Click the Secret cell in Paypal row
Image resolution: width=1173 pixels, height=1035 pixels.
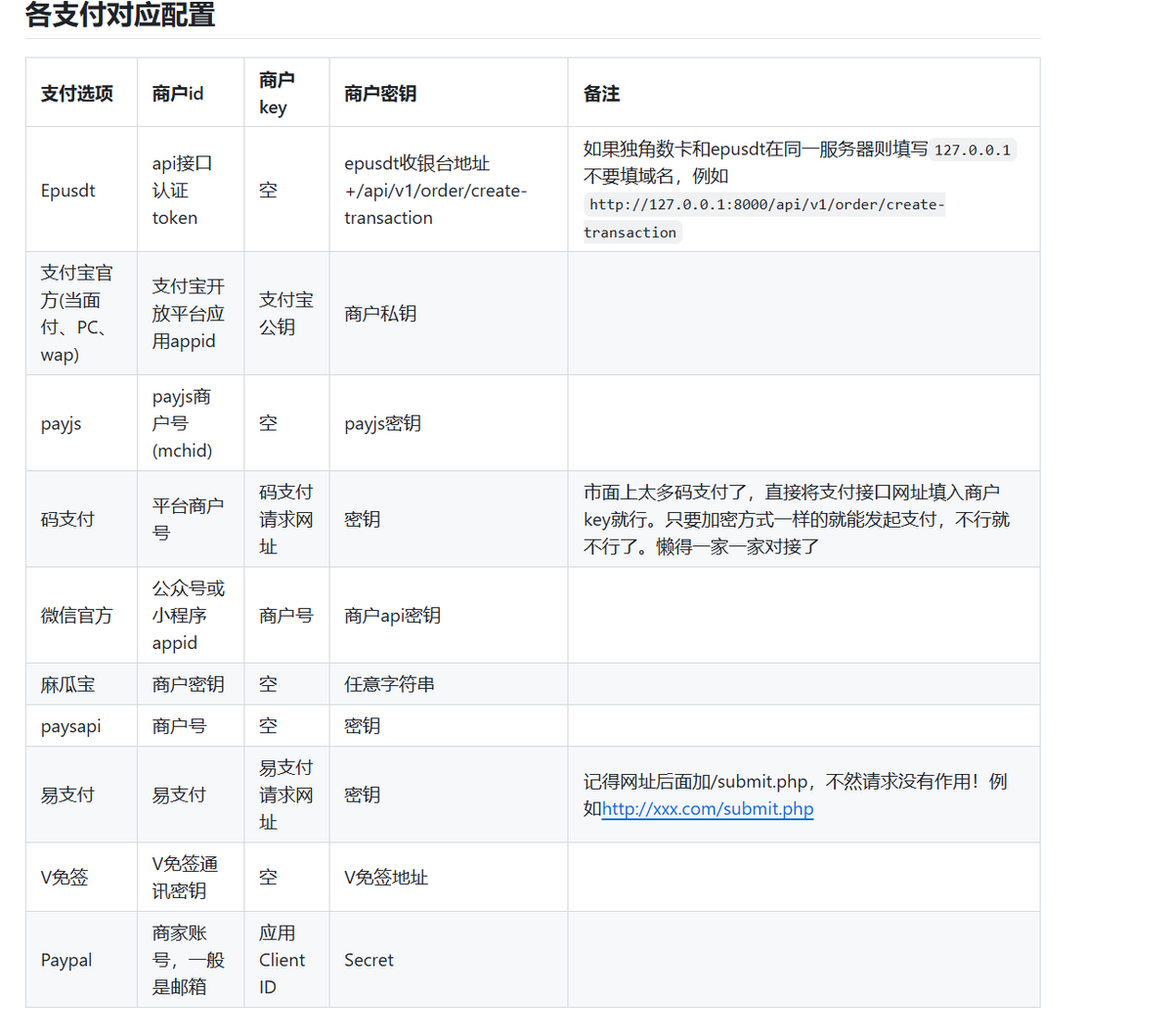click(369, 960)
